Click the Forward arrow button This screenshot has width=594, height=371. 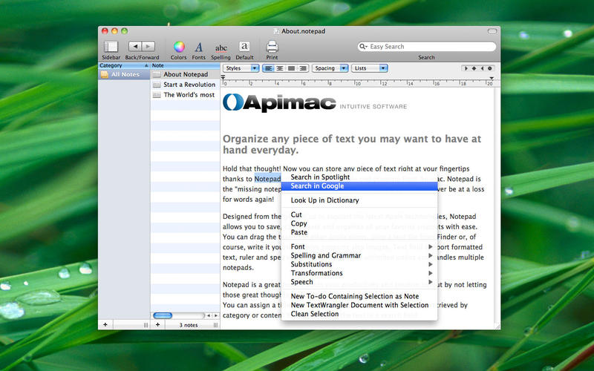(148, 46)
